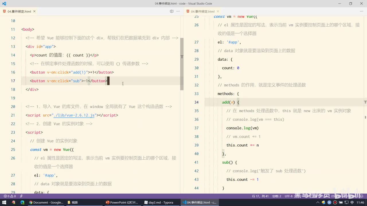Open More Actions menu of left editor group
The image size is (367, 206).
click(x=178, y=11)
